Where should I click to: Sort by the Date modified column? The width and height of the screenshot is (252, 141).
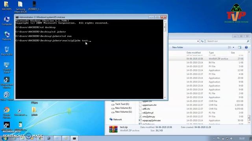coord(193,52)
